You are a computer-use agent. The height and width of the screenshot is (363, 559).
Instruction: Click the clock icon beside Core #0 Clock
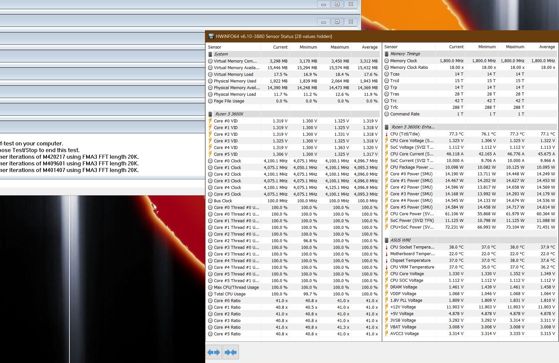[x=210, y=161]
